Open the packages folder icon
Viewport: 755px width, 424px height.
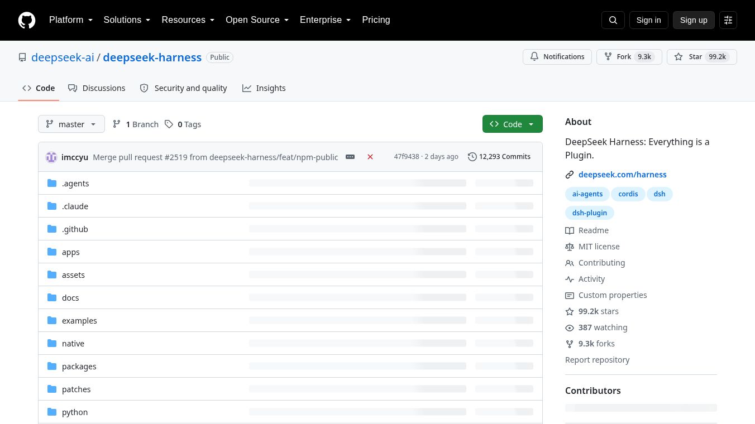click(52, 366)
